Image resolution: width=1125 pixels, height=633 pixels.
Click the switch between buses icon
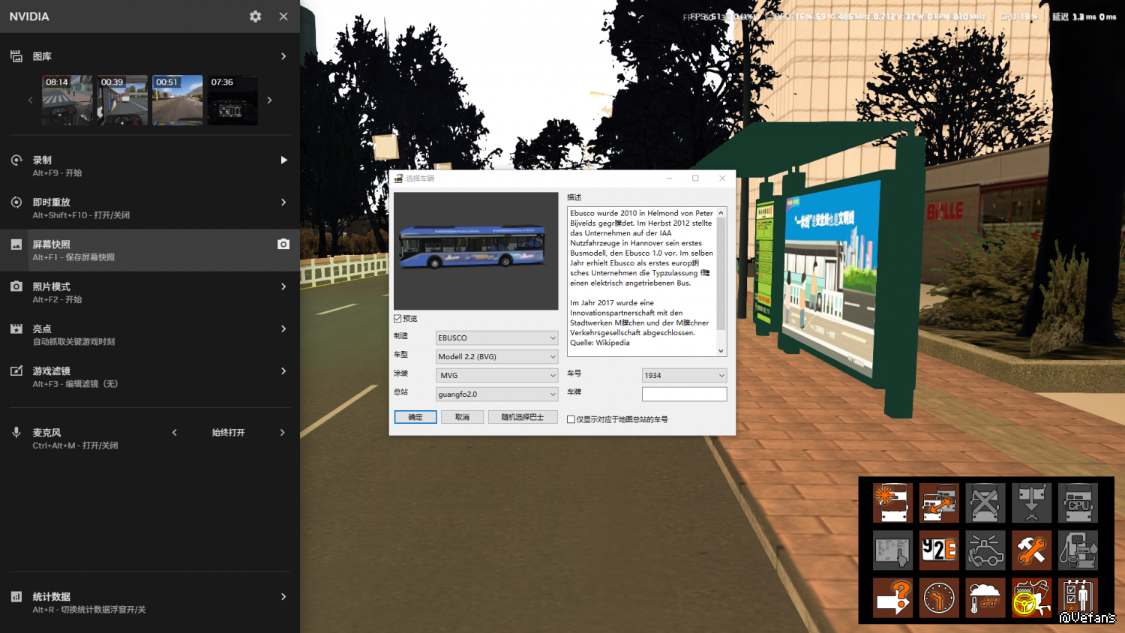pyautogui.click(x=938, y=502)
